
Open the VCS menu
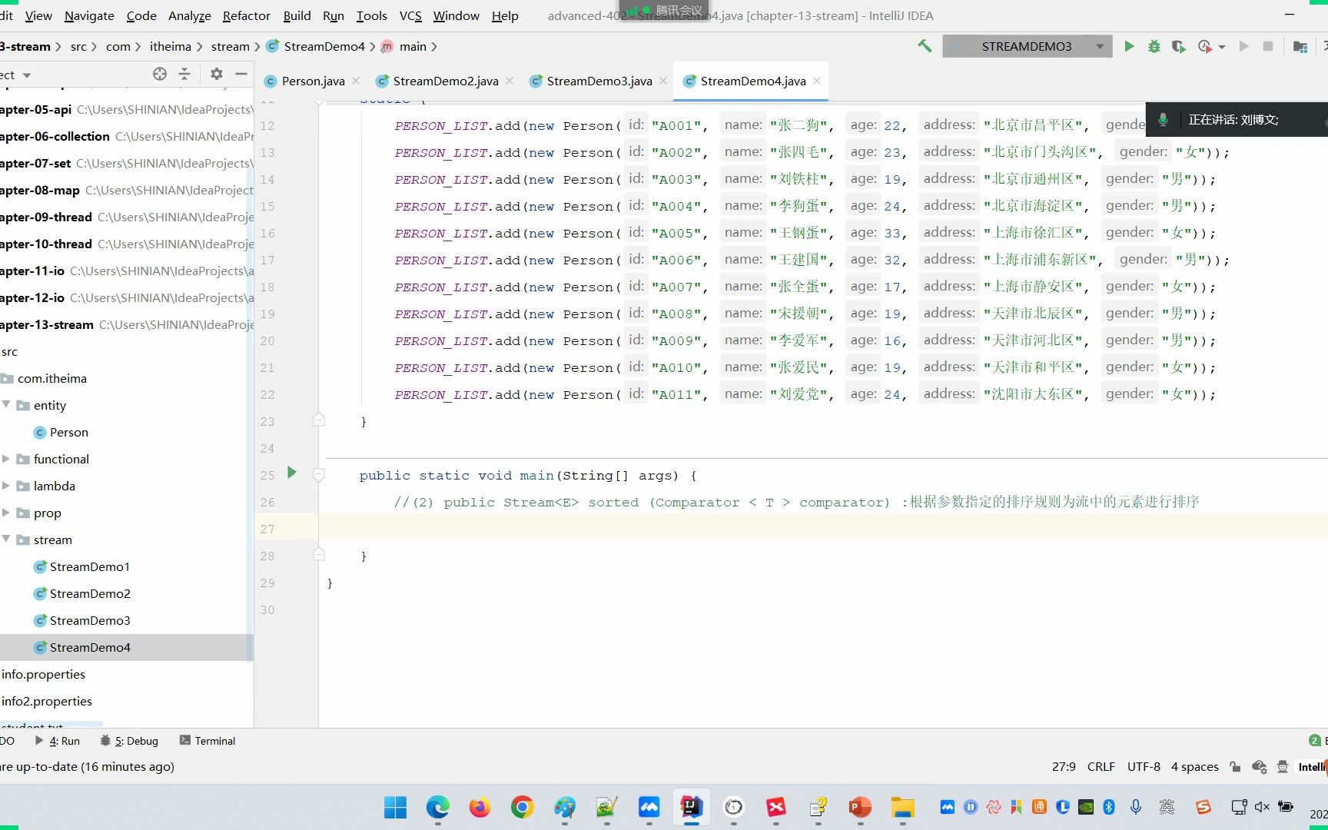tap(410, 15)
